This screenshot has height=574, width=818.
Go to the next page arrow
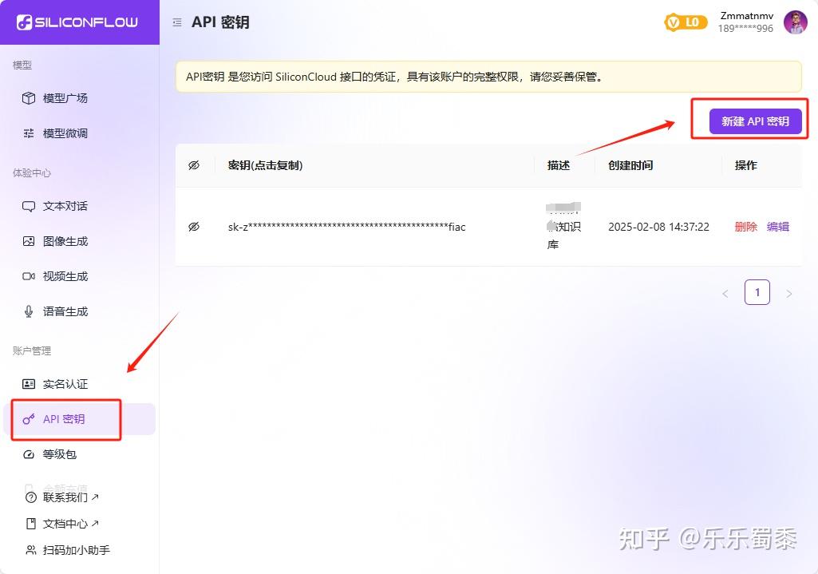click(x=789, y=293)
